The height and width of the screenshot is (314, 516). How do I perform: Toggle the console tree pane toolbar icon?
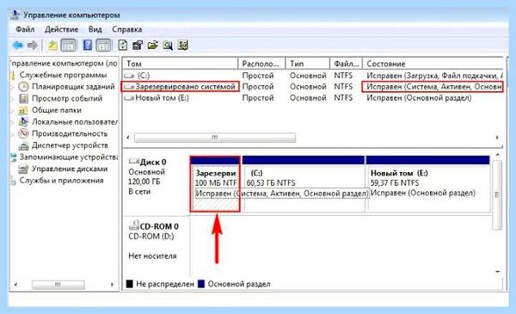[69, 45]
